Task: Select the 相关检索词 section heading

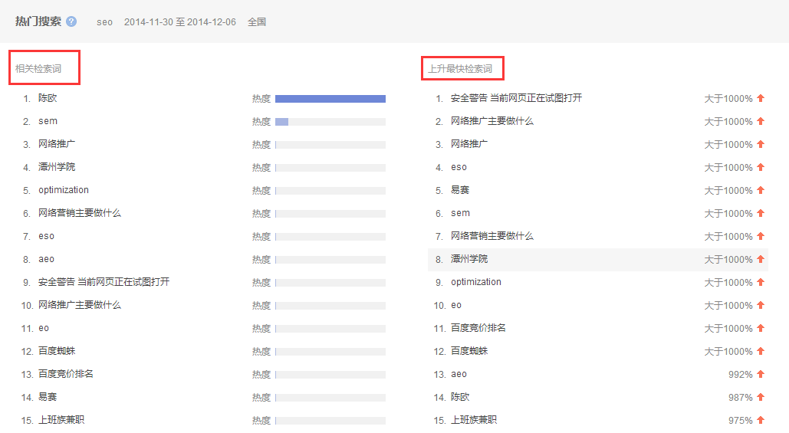Action: [38, 69]
